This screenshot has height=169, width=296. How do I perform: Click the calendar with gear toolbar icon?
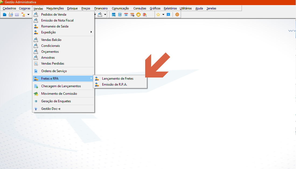[x=132, y=15]
